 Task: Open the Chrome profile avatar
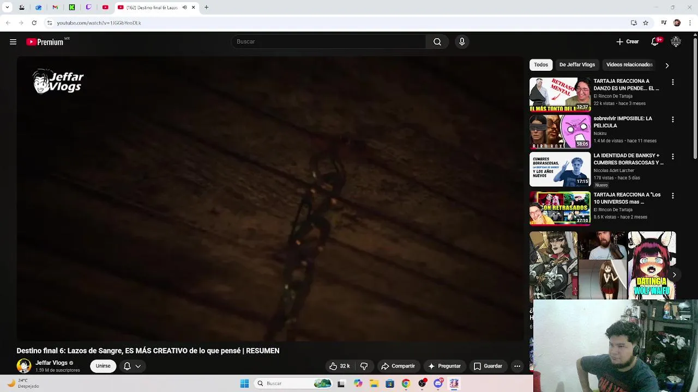pyautogui.click(x=677, y=23)
